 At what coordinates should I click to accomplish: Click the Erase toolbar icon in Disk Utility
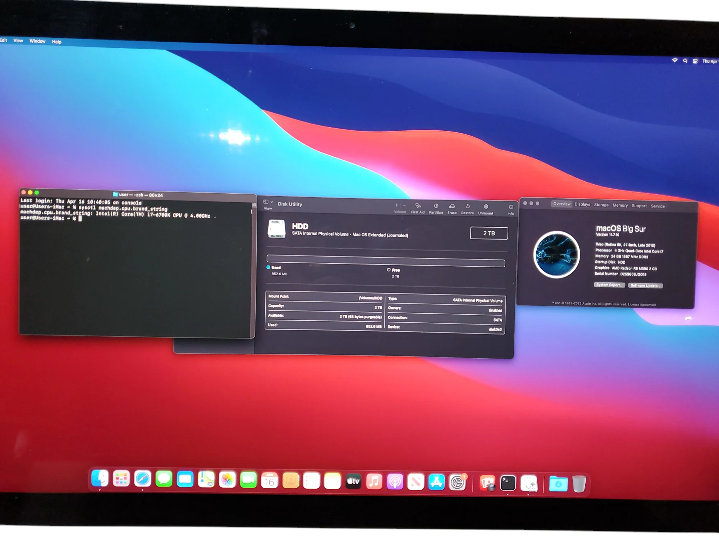coord(452,206)
